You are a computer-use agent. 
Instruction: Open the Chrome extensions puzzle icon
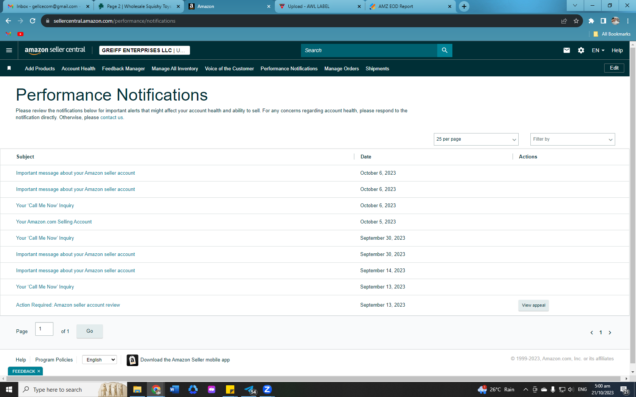pyautogui.click(x=591, y=21)
